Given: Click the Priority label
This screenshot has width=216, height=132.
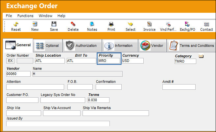Looking at the screenshot, I should (106, 55).
